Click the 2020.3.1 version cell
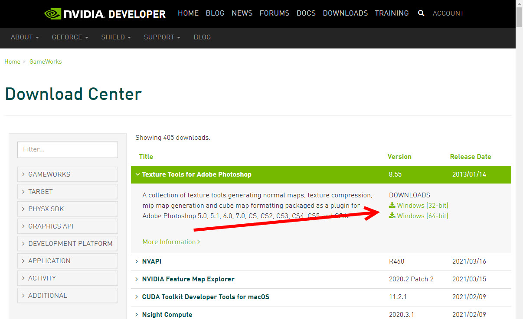The width and height of the screenshot is (523, 319). tap(401, 315)
